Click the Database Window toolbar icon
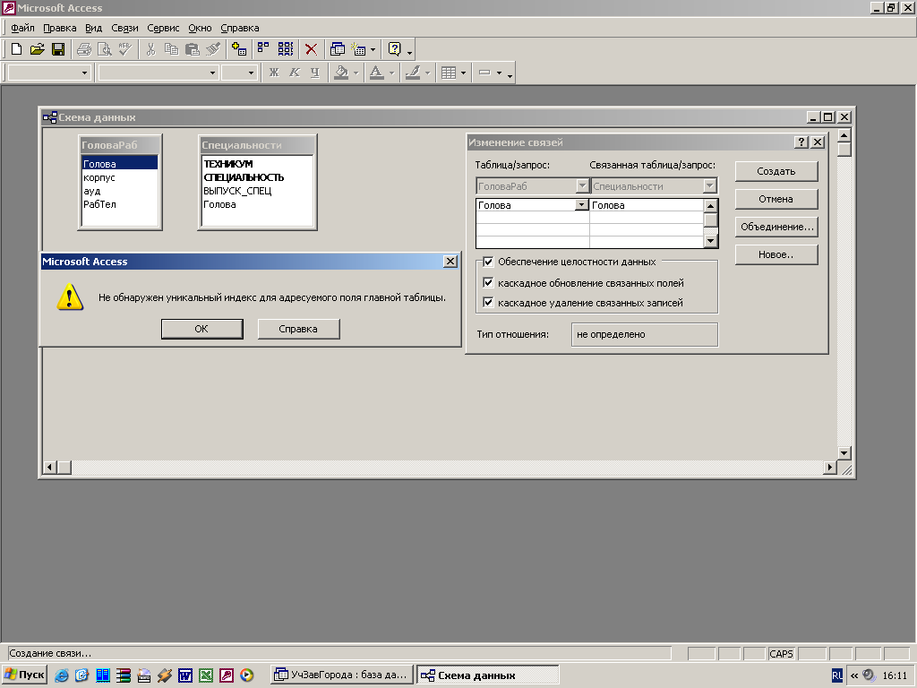The height and width of the screenshot is (688, 917). click(x=338, y=50)
